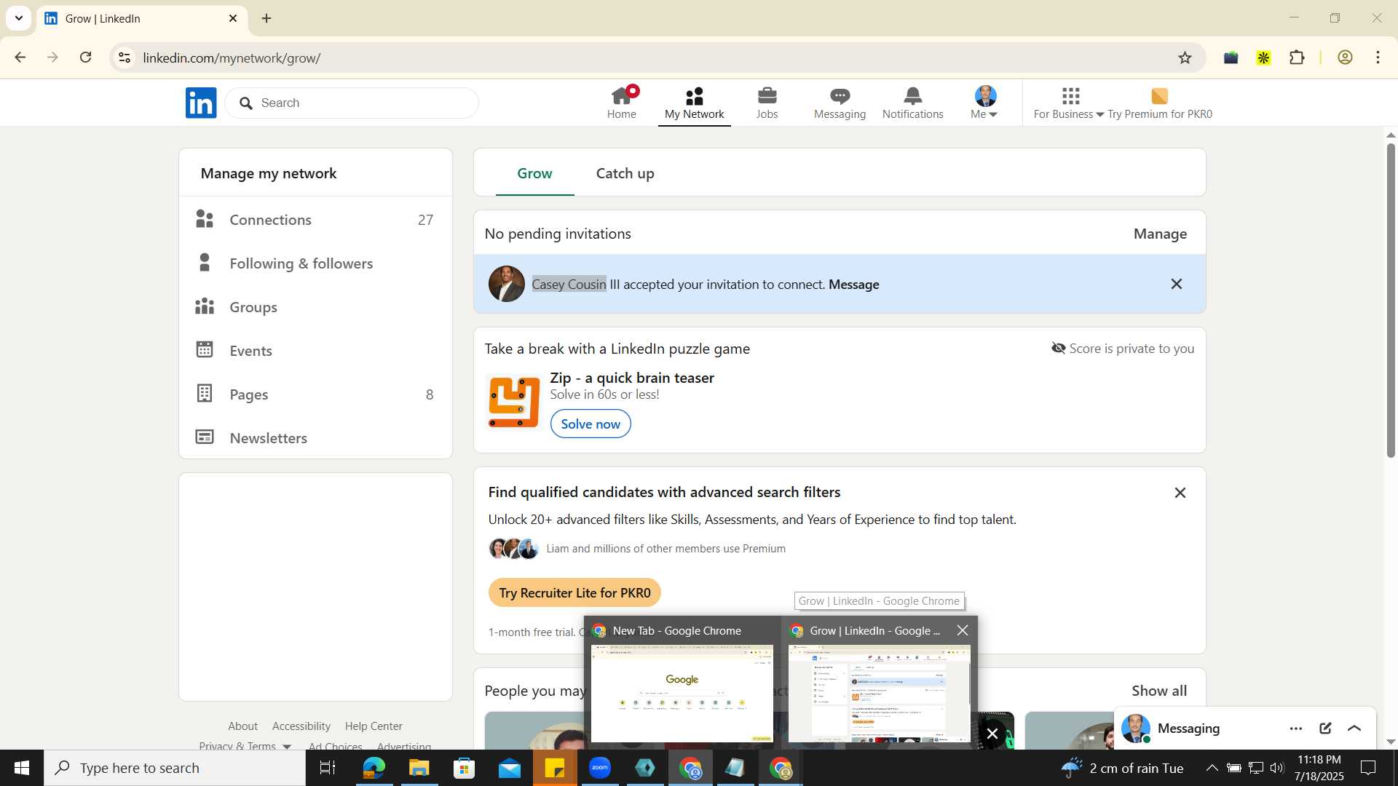Open Windows Start menu
This screenshot has width=1398, height=786.
pos(21,768)
